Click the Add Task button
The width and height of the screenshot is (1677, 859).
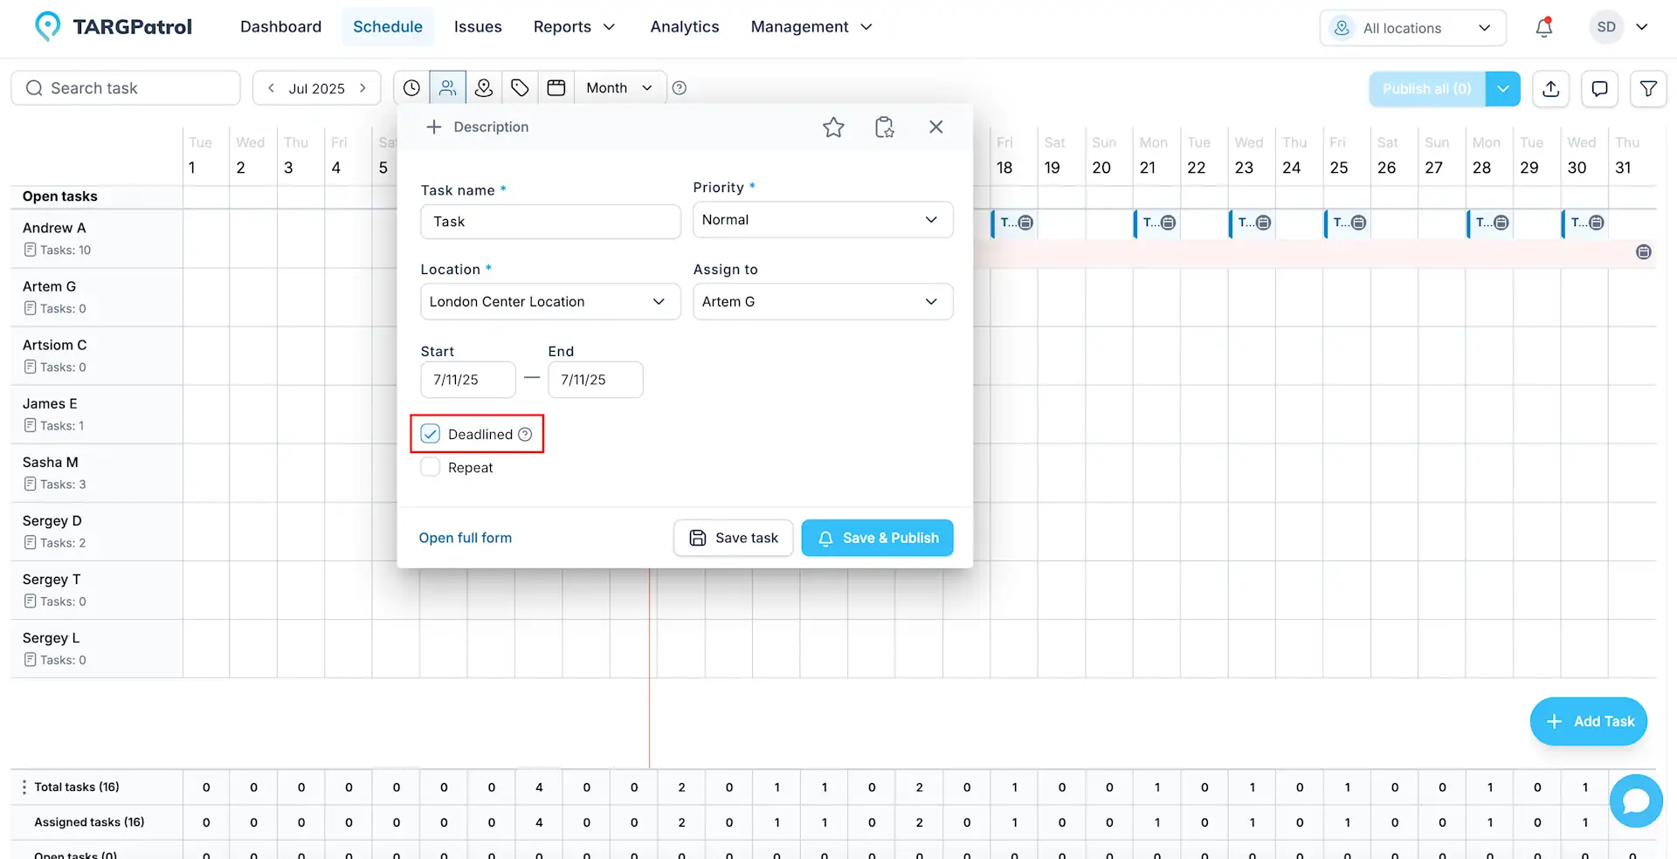click(x=1589, y=721)
